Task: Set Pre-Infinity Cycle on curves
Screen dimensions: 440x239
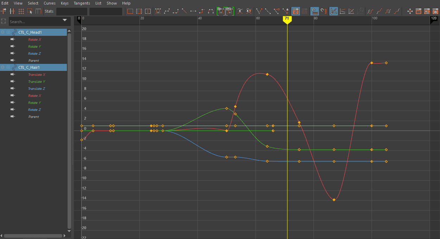Action: (370, 11)
